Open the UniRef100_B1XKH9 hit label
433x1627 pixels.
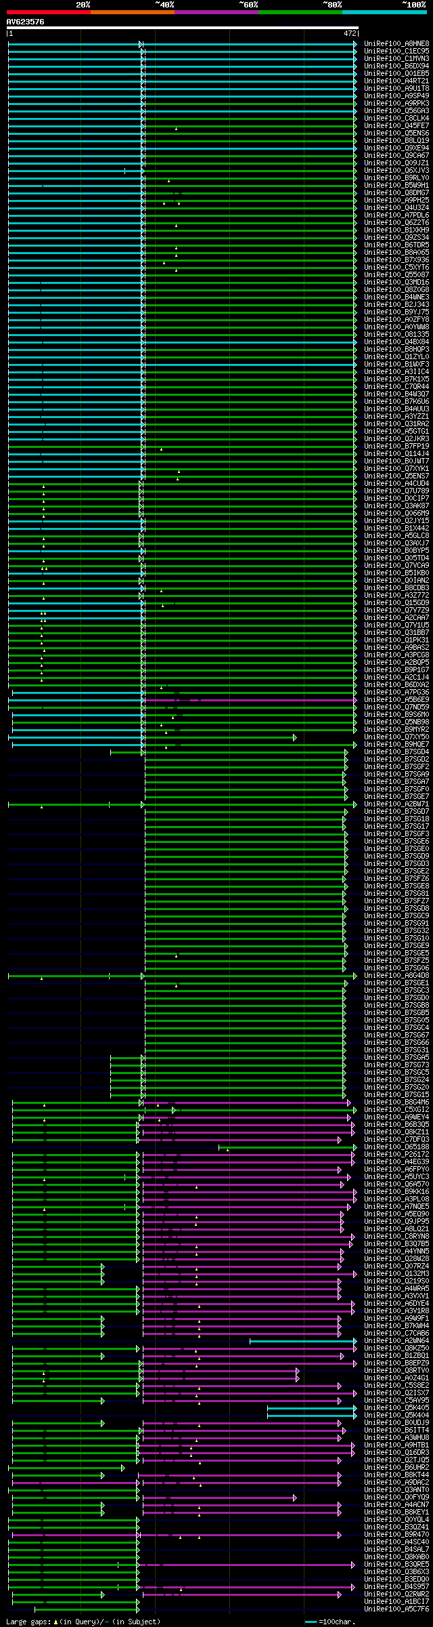(396, 230)
